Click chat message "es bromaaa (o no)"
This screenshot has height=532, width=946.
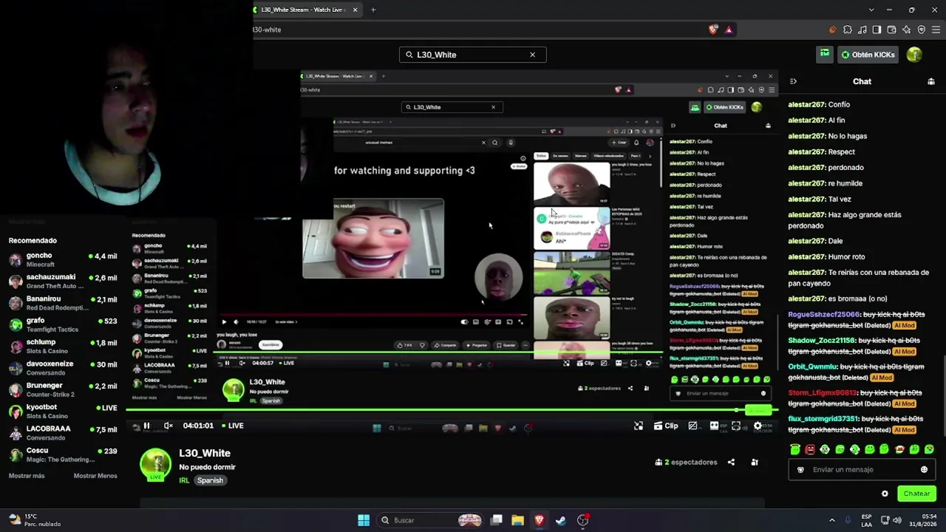click(857, 299)
